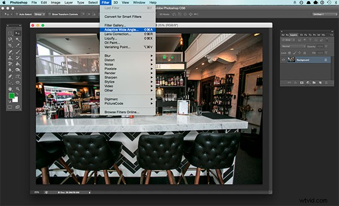The width and height of the screenshot is (339, 206).
Task: Select the Paint Bucket tool
Action: [18, 64]
